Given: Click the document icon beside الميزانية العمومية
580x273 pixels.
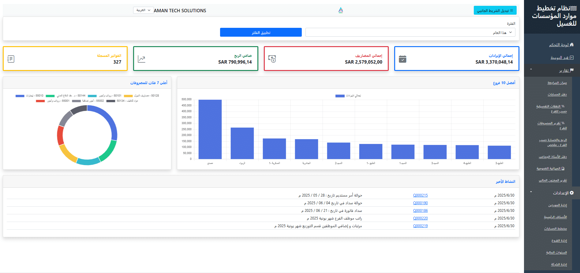Looking at the screenshot, I should [x=563, y=168].
